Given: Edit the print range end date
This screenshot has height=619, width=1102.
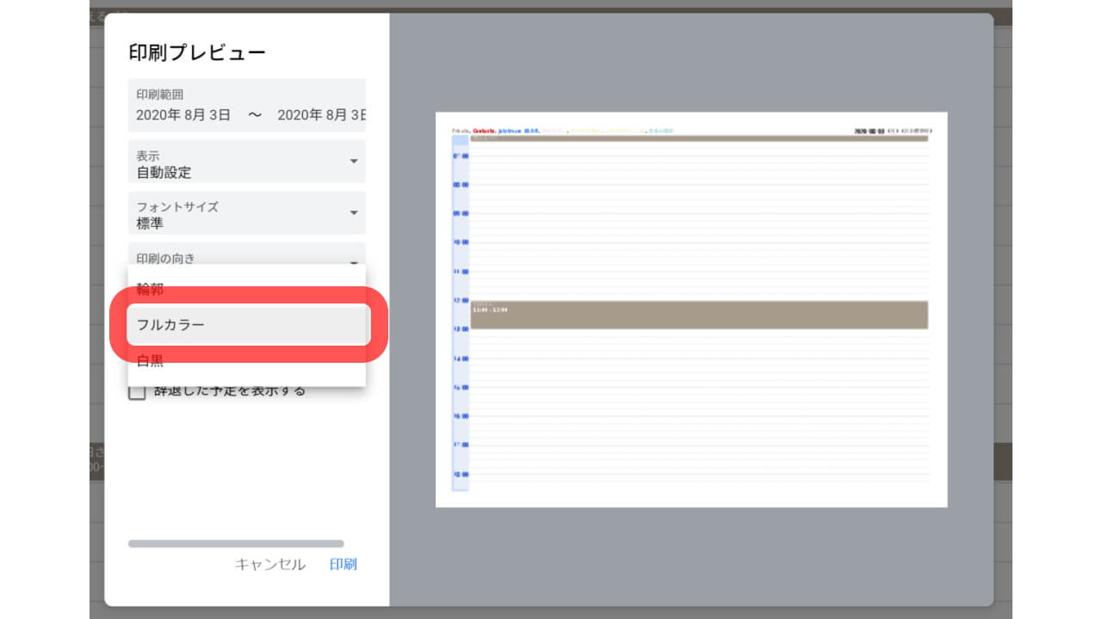Looking at the screenshot, I should pyautogui.click(x=322, y=114).
